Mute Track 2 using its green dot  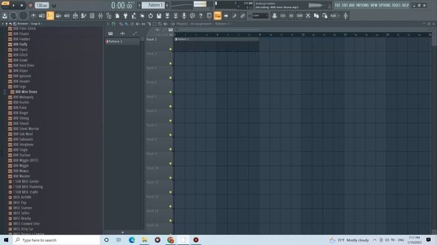click(171, 63)
